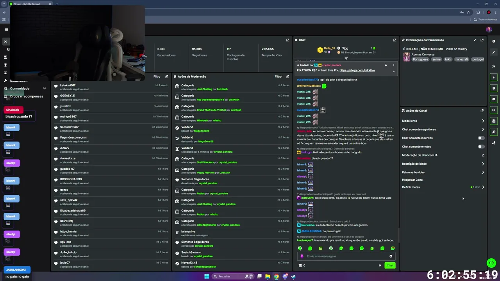
Task: Expand Chat somente seguidores settings
Action: coord(443,130)
